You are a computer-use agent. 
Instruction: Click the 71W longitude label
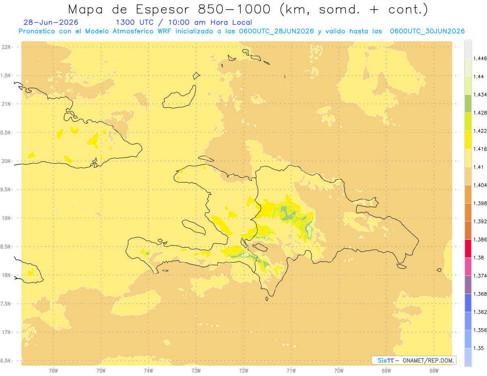(x=291, y=371)
